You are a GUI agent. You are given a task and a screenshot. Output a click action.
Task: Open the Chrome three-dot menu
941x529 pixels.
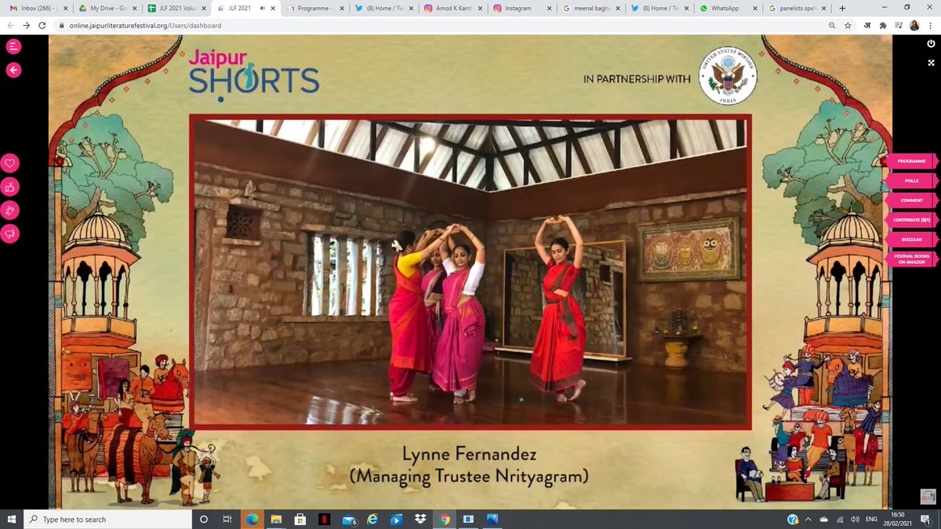[x=930, y=25]
